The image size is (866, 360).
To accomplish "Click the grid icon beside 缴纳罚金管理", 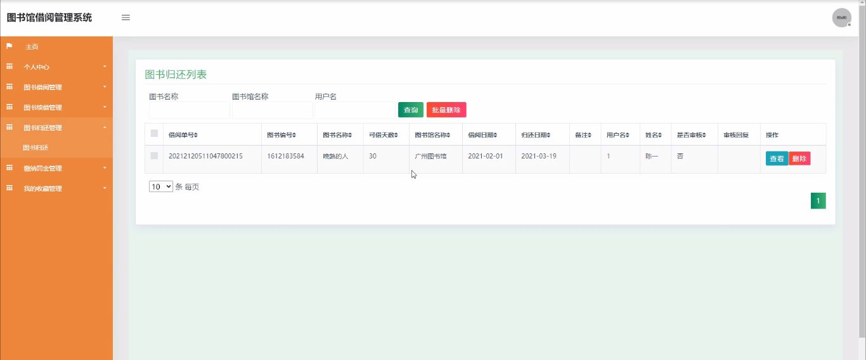I will pyautogui.click(x=10, y=168).
